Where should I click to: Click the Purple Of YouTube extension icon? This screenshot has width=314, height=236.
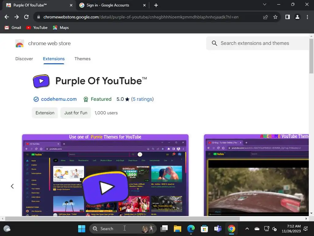tap(41, 81)
